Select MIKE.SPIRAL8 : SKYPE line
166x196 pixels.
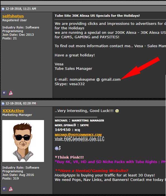pos(72,125)
